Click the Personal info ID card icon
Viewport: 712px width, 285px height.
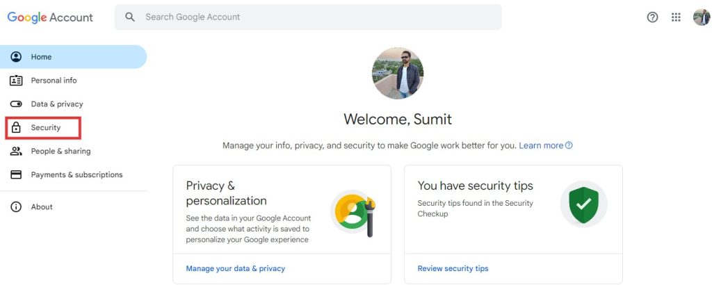pyautogui.click(x=16, y=81)
